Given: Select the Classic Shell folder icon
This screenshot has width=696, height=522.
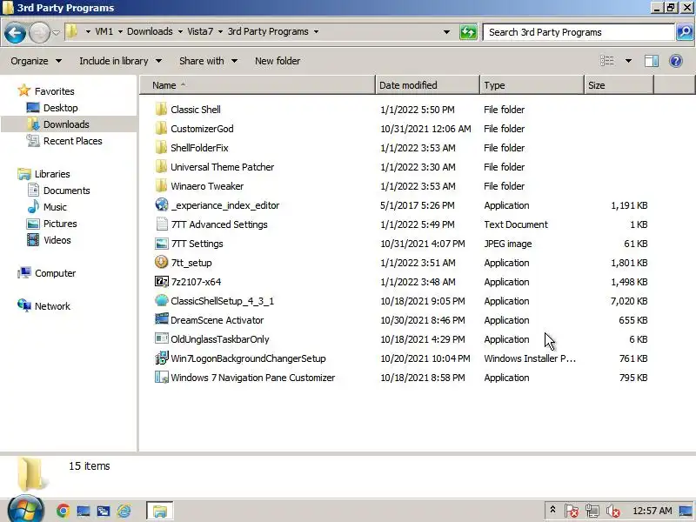Looking at the screenshot, I should [x=161, y=110].
